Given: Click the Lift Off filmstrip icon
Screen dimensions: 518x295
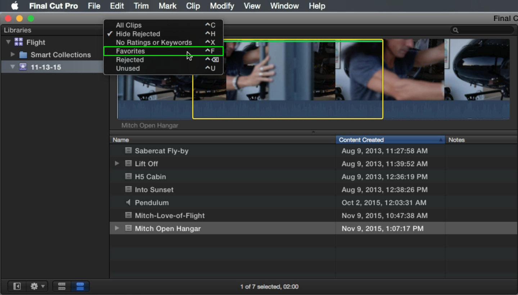Looking at the screenshot, I should click(128, 163).
